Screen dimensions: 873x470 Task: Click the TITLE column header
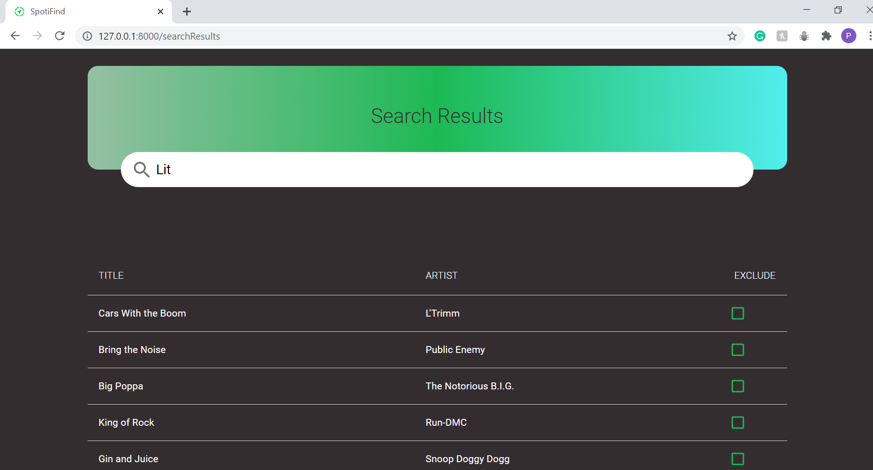click(111, 276)
